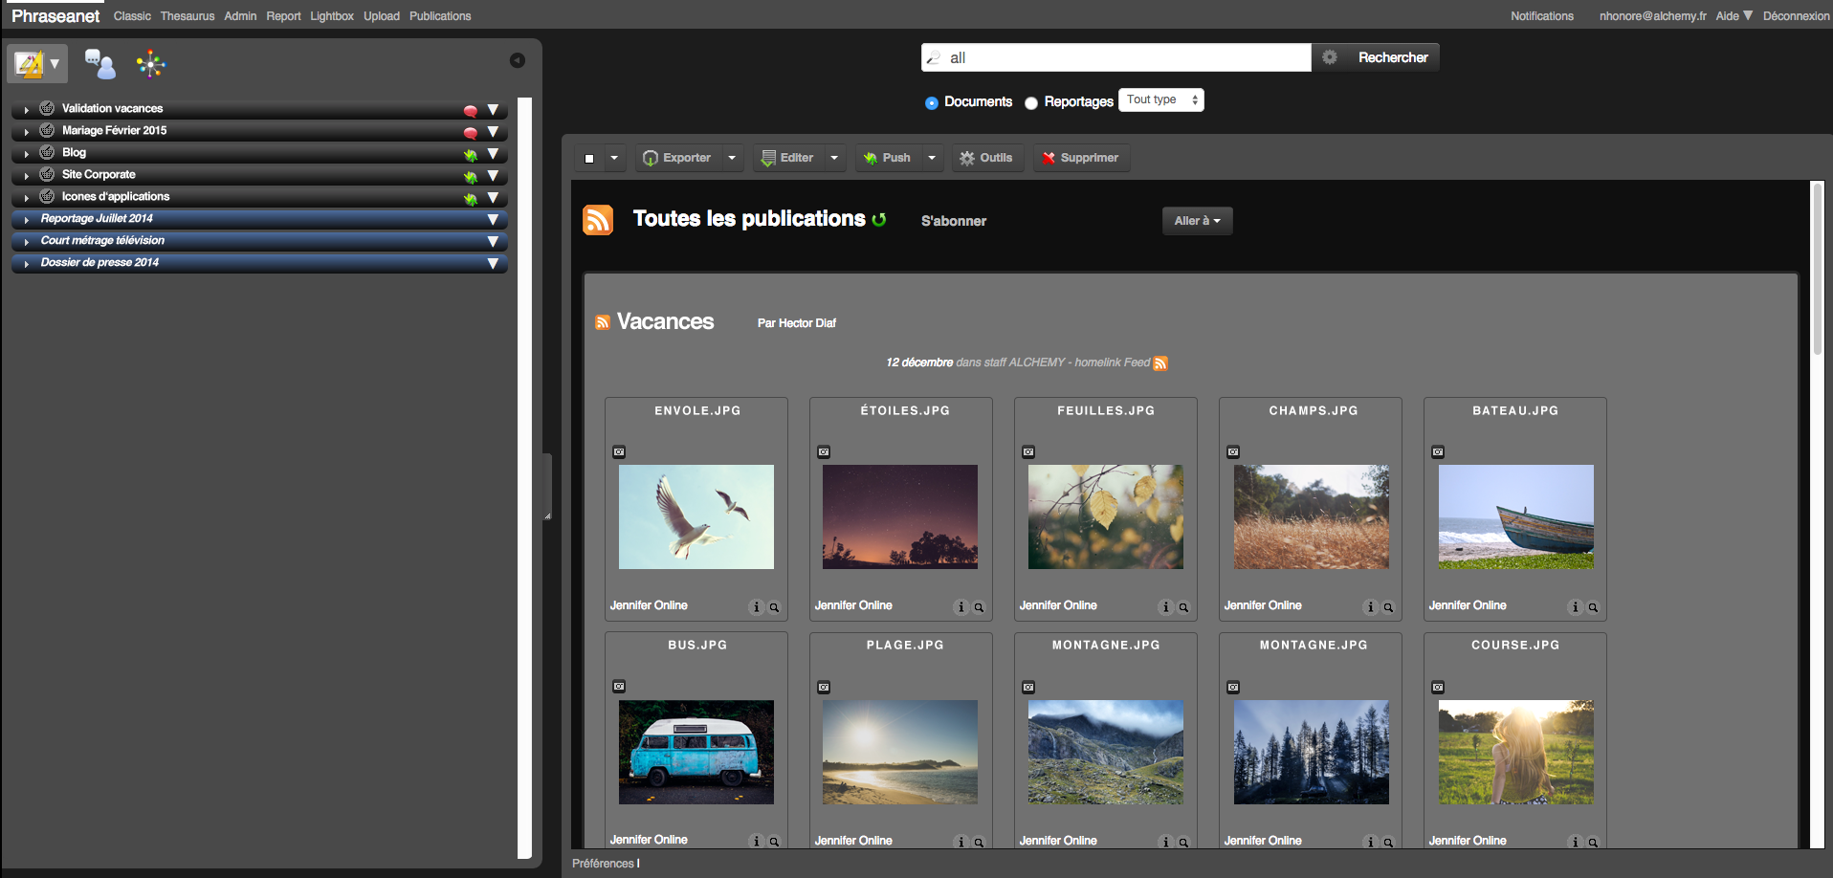The image size is (1833, 878).
Task: Click the camera type icon on BUS.JPG
Action: (x=619, y=686)
